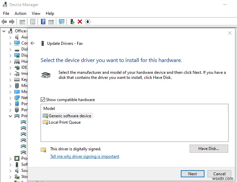Click Show/Hide Console Tree toolbar icon
The image size is (237, 182).
(22, 22)
